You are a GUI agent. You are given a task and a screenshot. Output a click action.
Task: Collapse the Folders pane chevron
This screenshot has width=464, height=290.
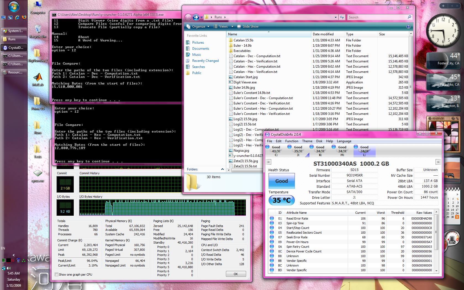tap(222, 169)
